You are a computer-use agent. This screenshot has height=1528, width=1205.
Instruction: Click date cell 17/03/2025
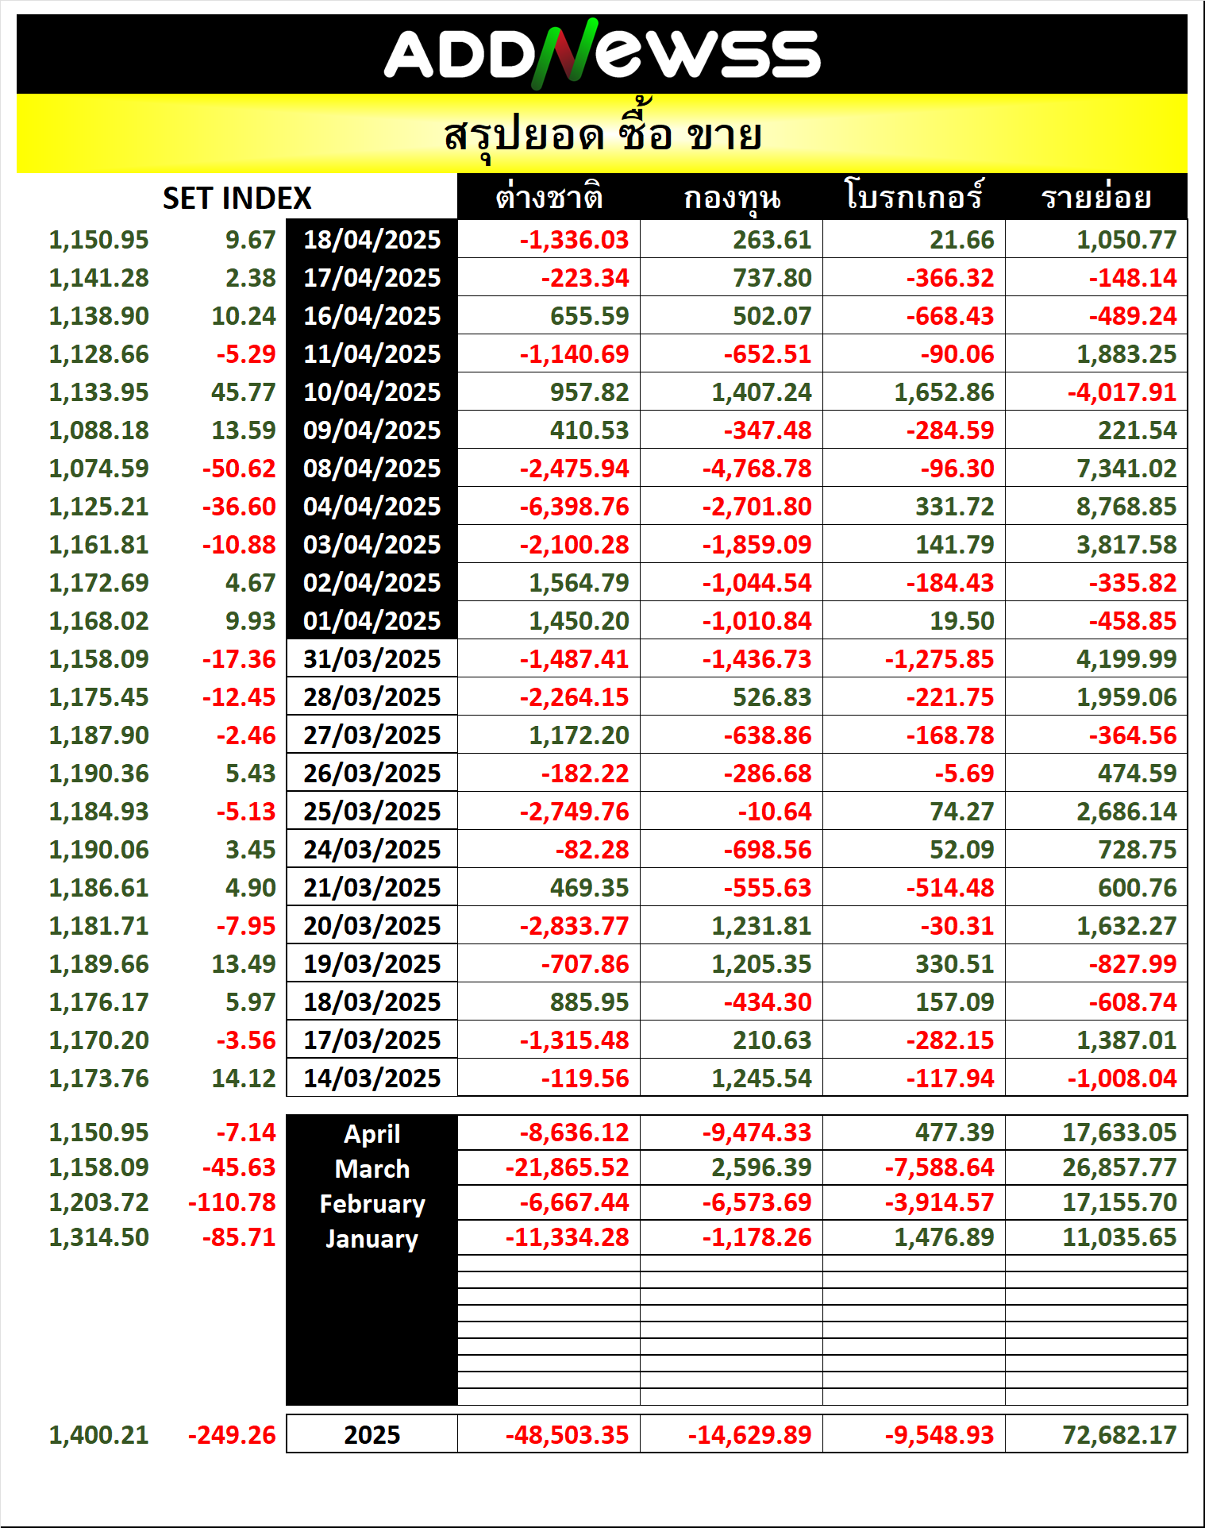(x=372, y=1040)
